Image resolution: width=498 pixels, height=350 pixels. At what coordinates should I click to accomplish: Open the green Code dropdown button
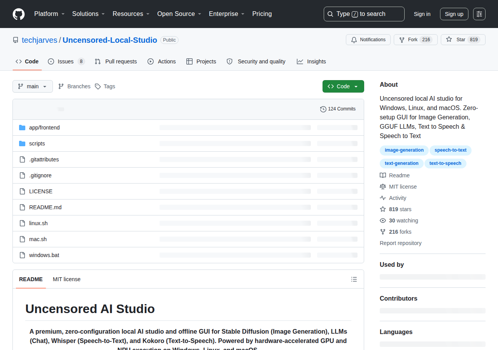pyautogui.click(x=343, y=86)
